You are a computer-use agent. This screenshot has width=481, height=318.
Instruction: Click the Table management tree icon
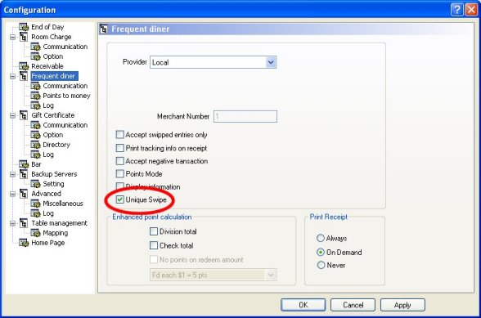[24, 223]
